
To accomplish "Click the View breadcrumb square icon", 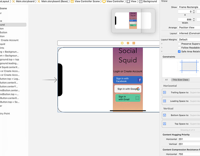I will [128, 1].
